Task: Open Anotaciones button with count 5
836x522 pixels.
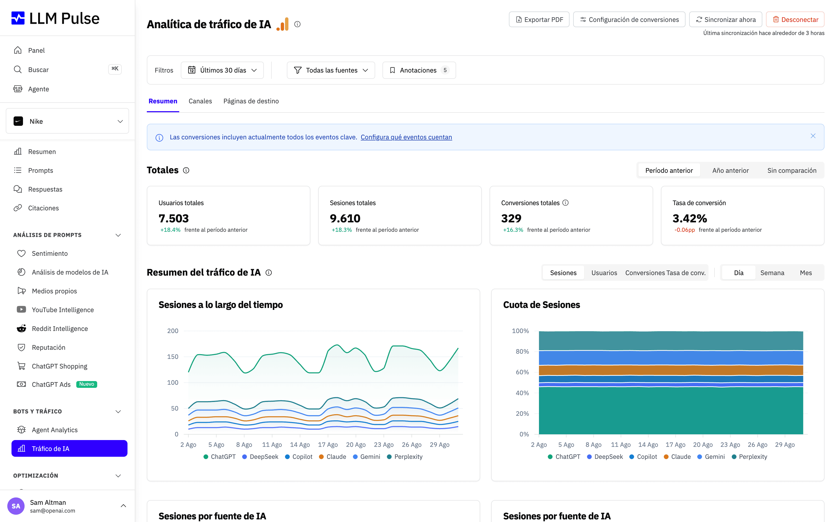Action: tap(419, 70)
